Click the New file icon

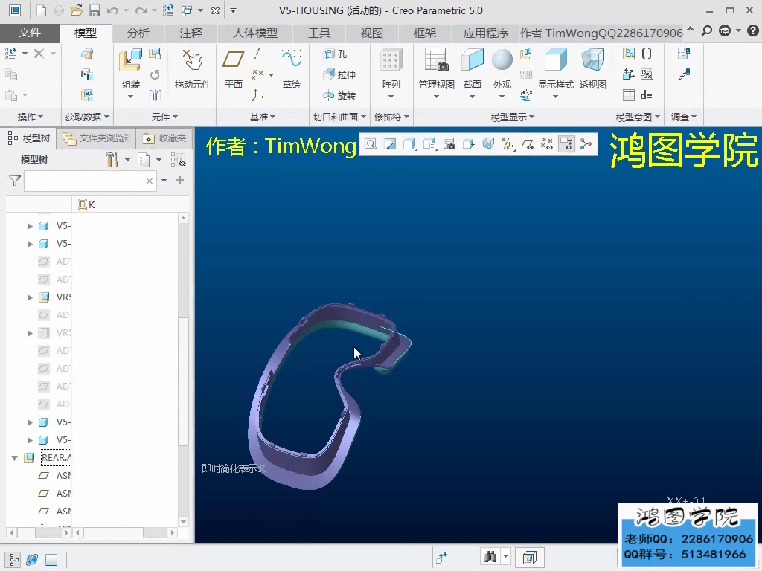42,10
